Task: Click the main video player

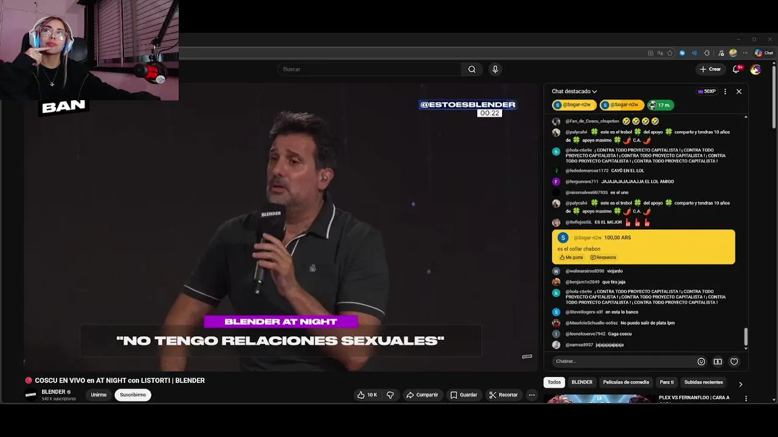Action: pos(281,228)
